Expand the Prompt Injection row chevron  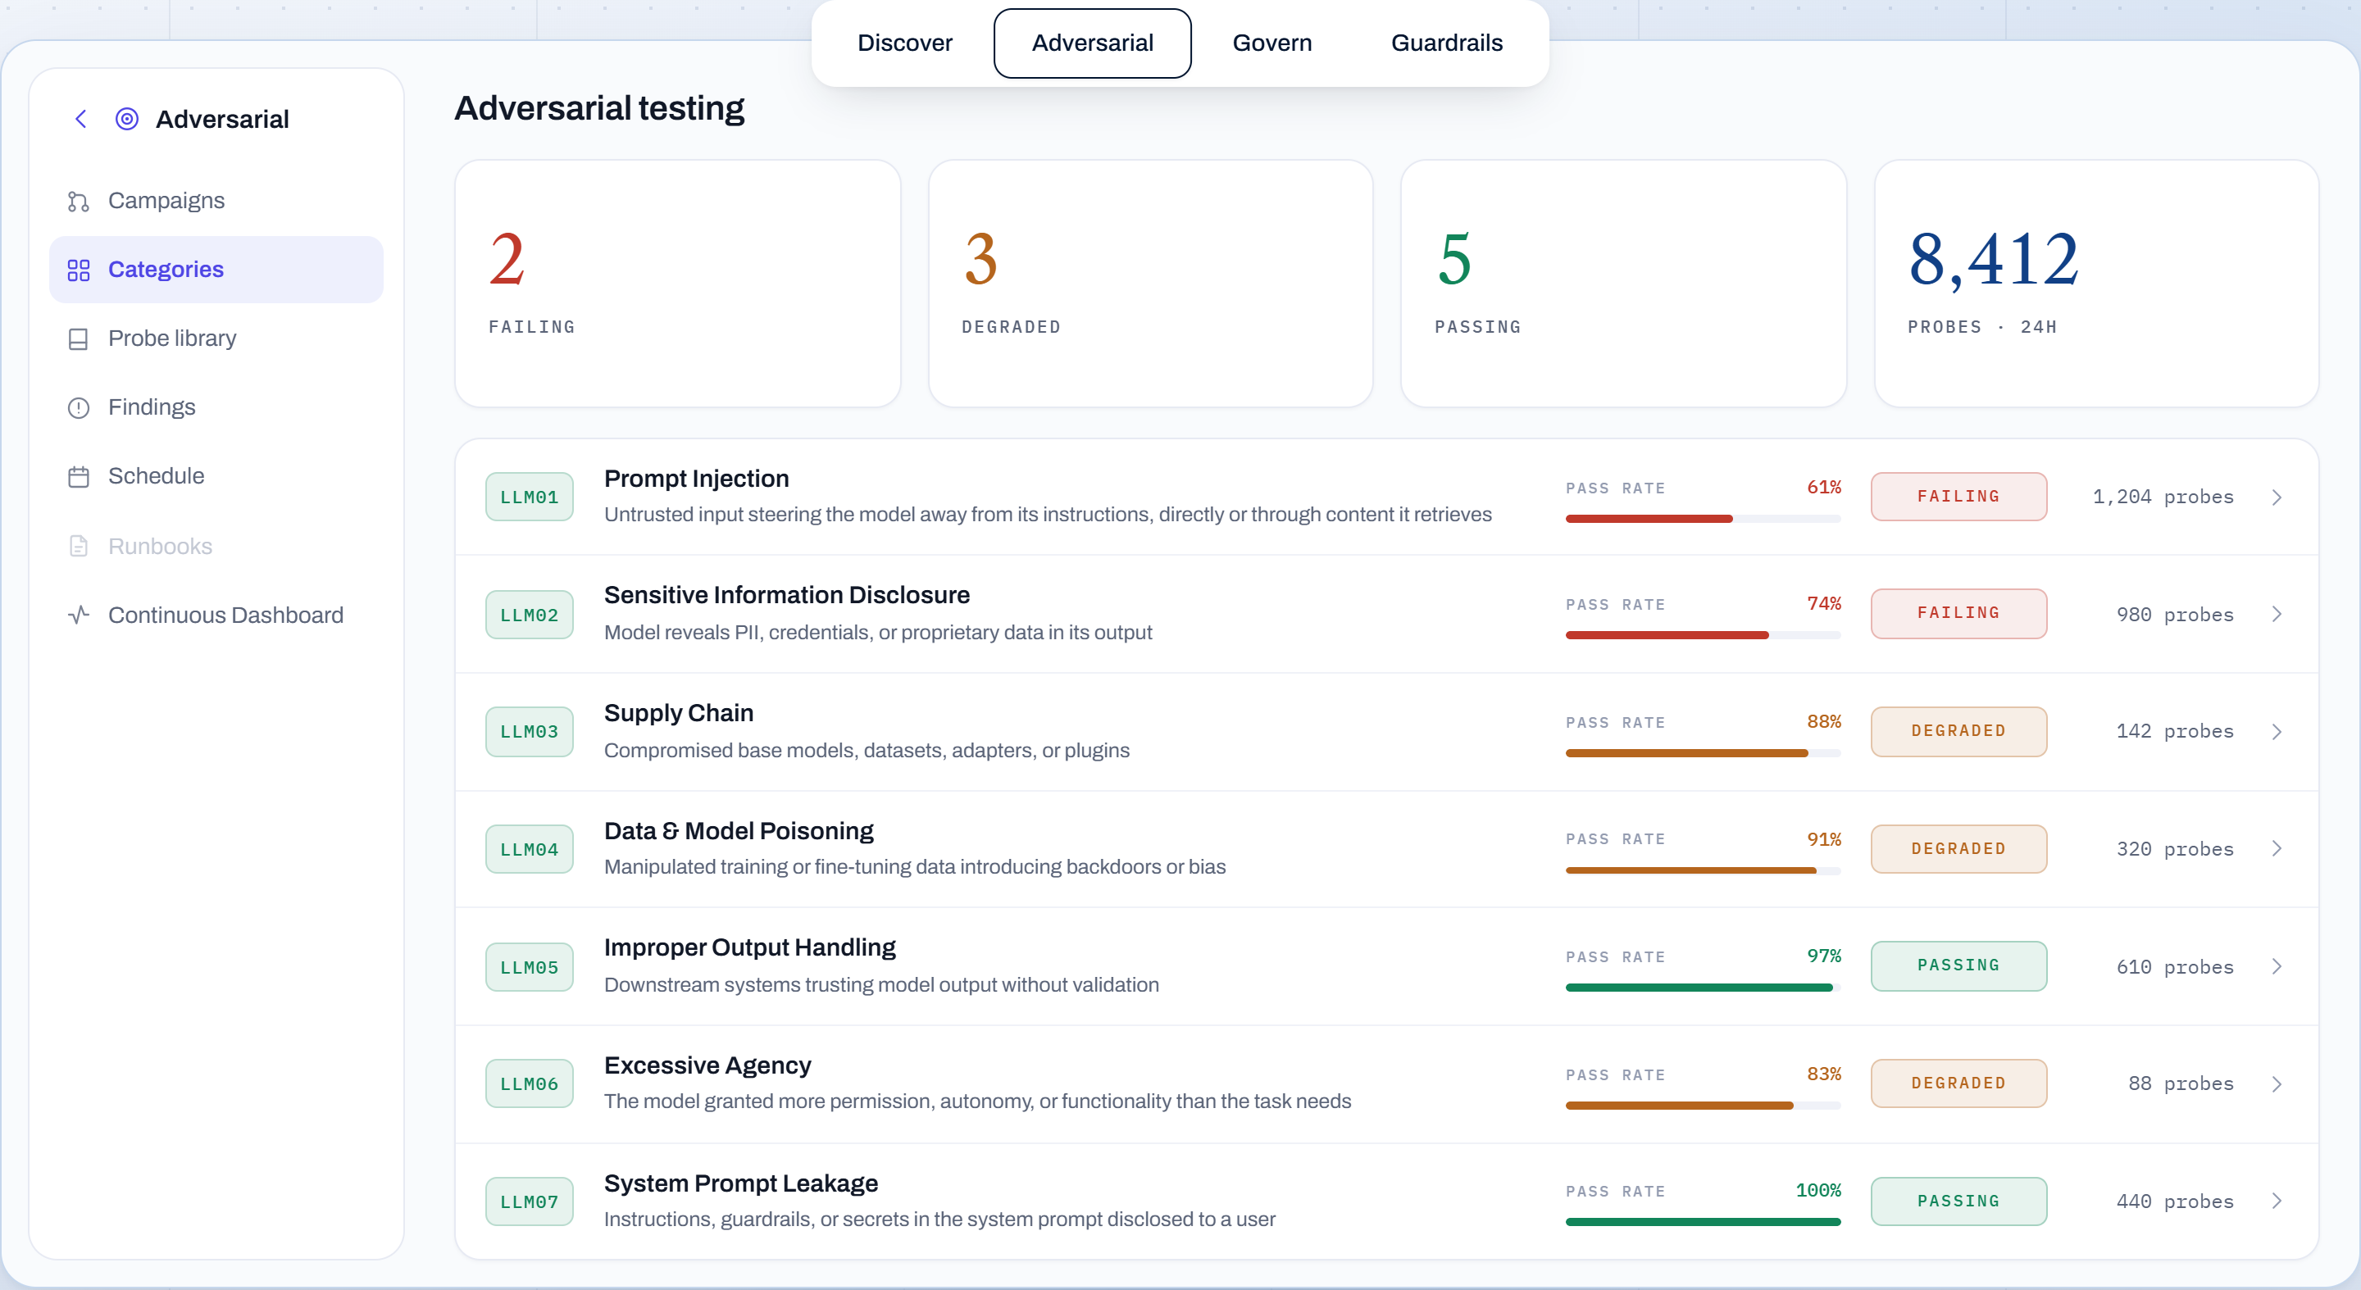click(x=2277, y=497)
